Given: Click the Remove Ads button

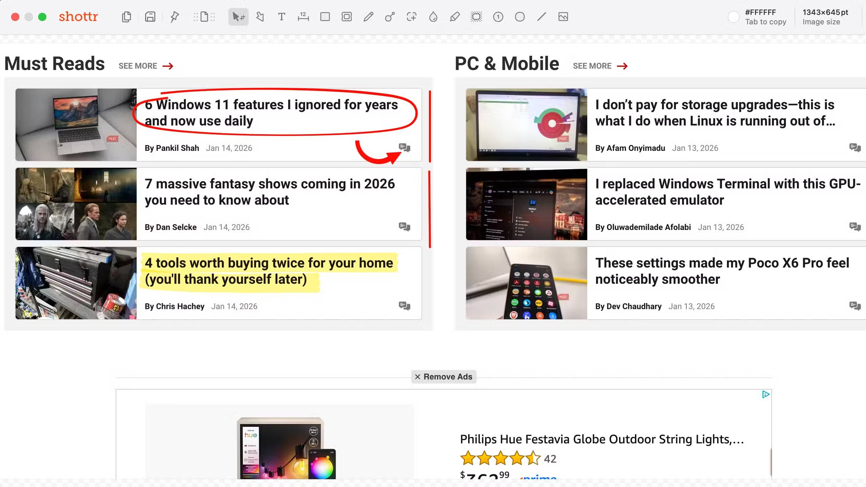Looking at the screenshot, I should click(x=443, y=377).
